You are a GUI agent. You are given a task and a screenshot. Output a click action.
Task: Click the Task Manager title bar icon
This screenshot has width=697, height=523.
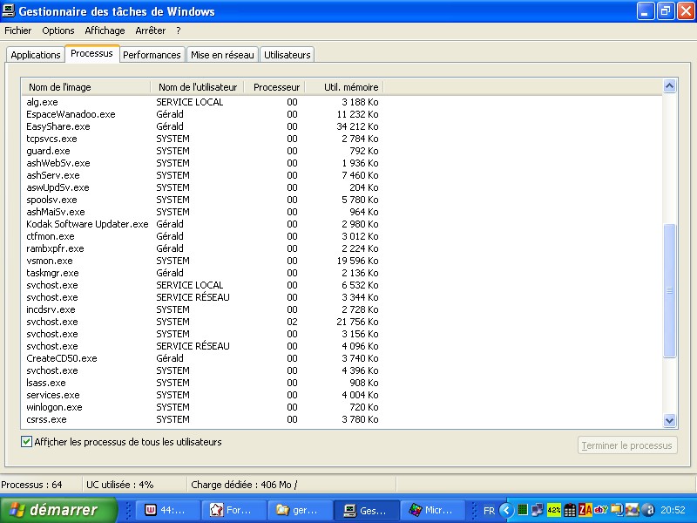pos(9,10)
